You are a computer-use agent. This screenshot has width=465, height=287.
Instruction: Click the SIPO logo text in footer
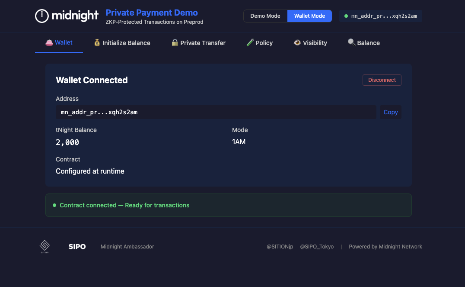coord(77,247)
